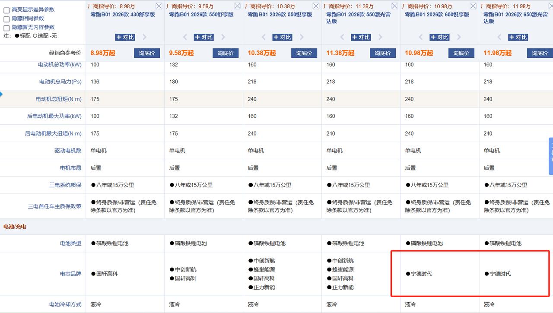
Task: Add 650悦享版 to comparison with +对比
Action: coord(439,37)
